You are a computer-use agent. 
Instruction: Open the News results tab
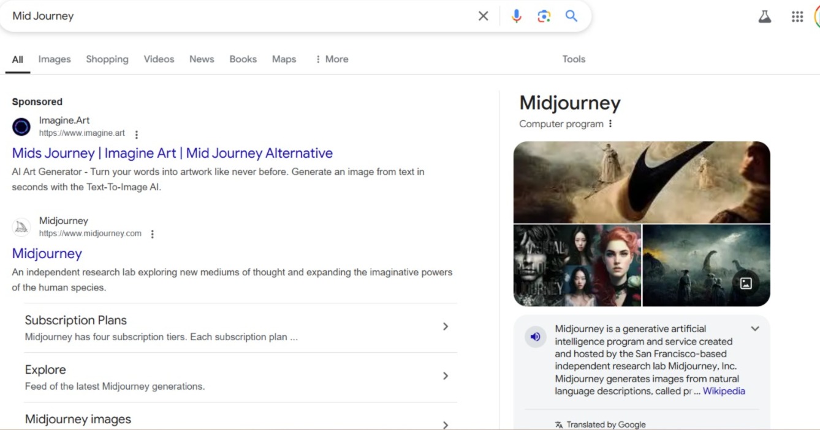[x=202, y=59]
